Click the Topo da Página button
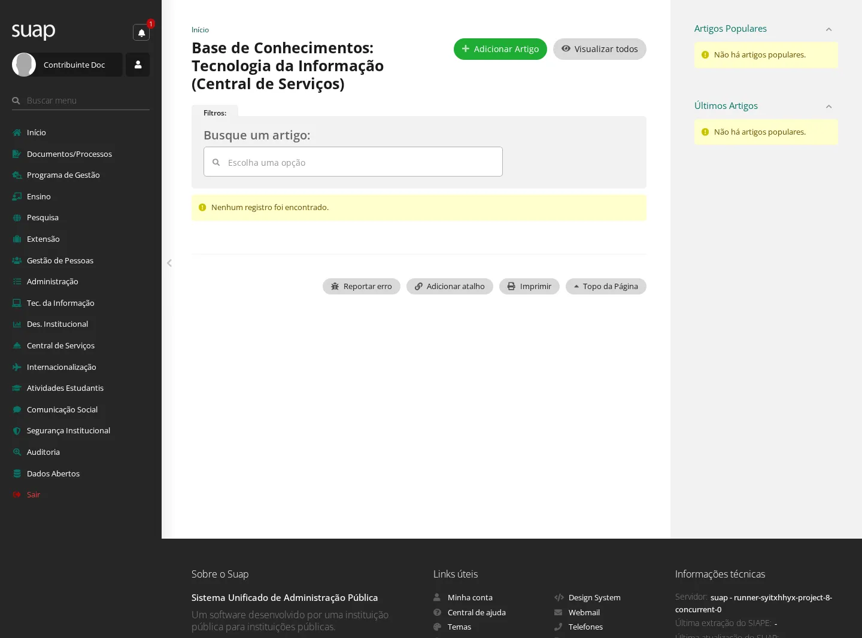This screenshot has height=638, width=862. coord(606,286)
